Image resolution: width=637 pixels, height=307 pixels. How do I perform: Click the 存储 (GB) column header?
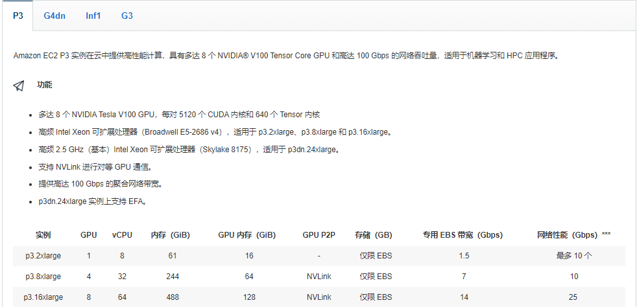tap(374, 235)
